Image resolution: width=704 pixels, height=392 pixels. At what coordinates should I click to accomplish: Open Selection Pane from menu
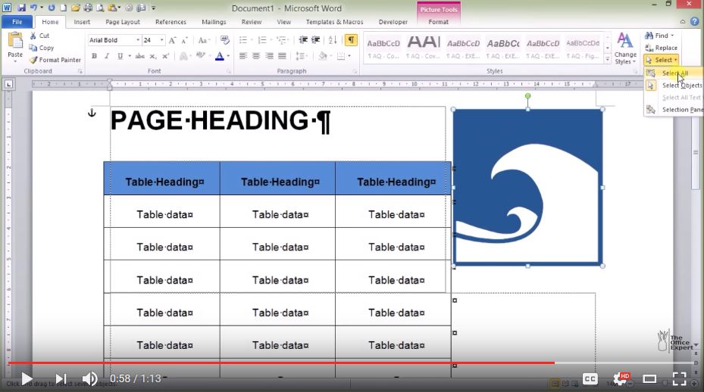click(x=674, y=110)
